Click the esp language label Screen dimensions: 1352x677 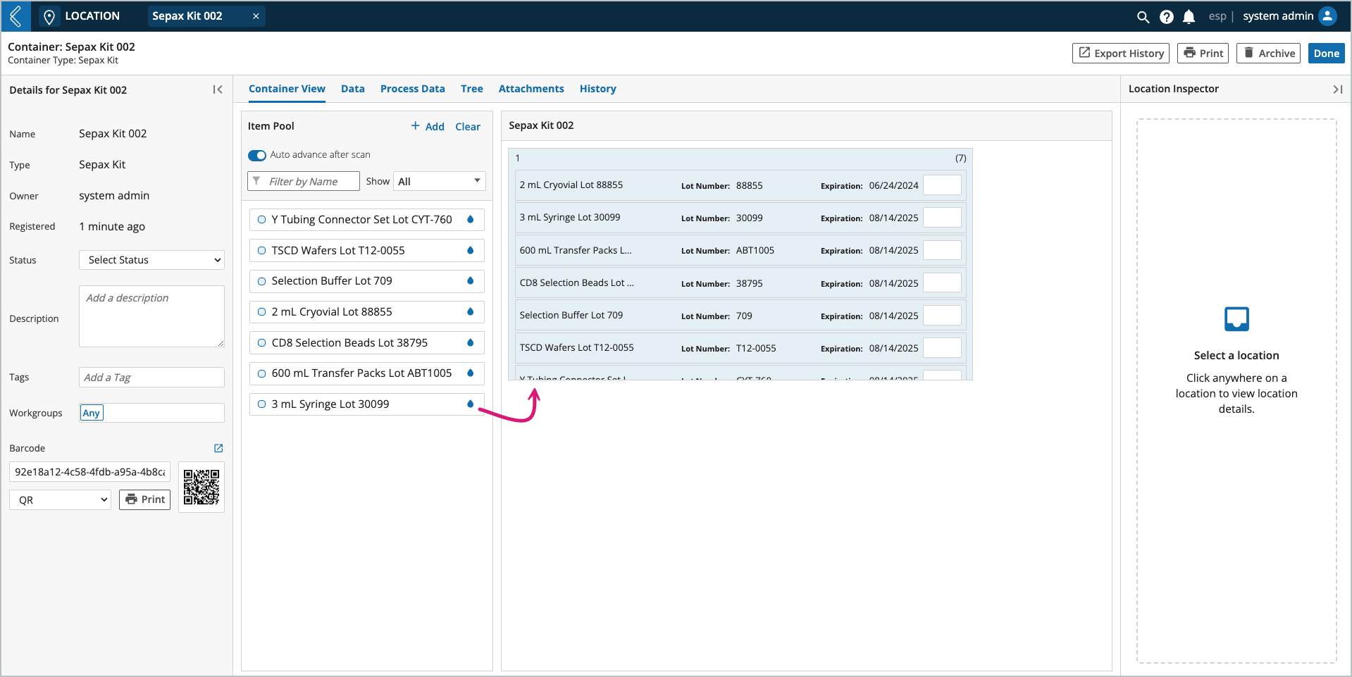(x=1217, y=16)
